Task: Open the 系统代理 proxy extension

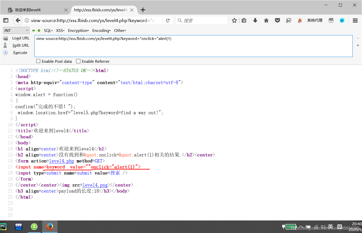Action: [x=315, y=20]
